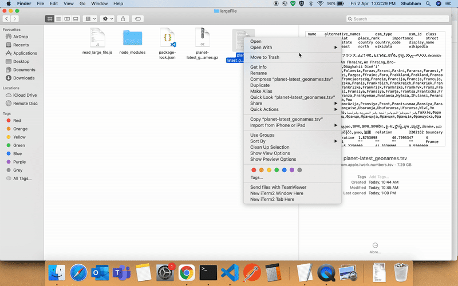This screenshot has height=286, width=458.
Task: Choose Move to Trash
Action: 293,57
